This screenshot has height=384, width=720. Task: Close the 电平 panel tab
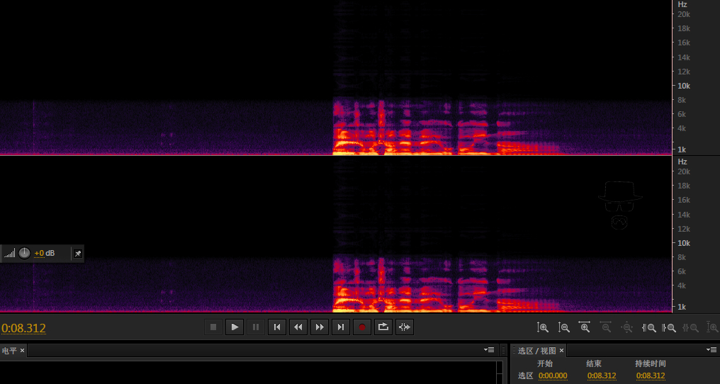[22, 351]
